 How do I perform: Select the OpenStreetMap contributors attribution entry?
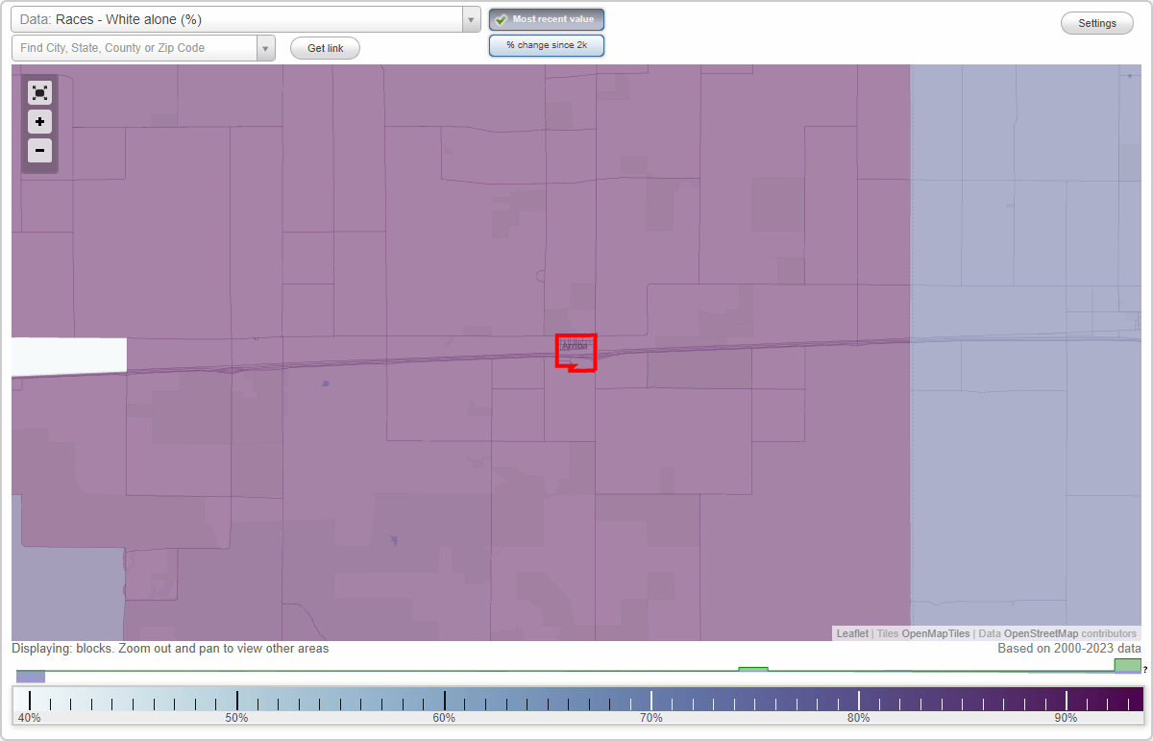(1055, 633)
